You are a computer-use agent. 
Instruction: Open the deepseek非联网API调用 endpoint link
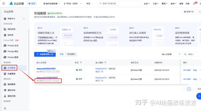[47, 78]
